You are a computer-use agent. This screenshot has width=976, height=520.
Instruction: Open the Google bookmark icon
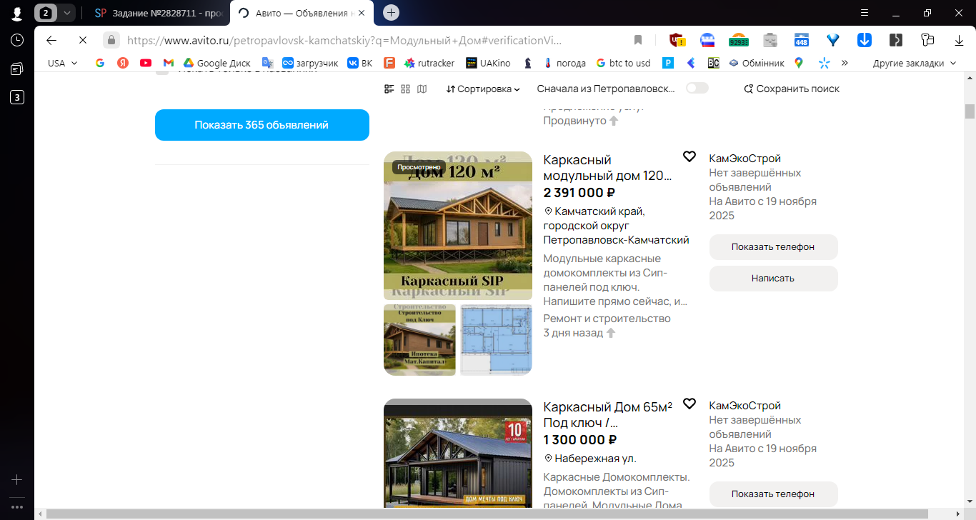click(100, 63)
